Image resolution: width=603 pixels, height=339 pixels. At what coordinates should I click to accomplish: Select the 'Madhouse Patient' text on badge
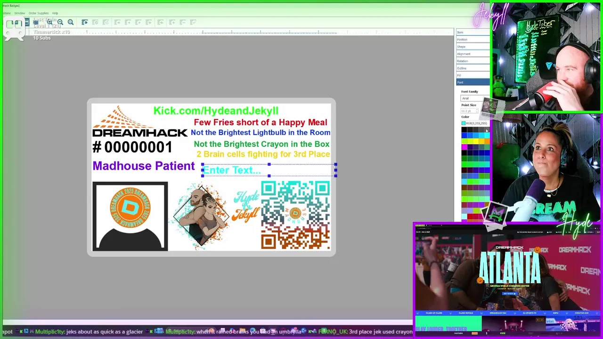143,166
